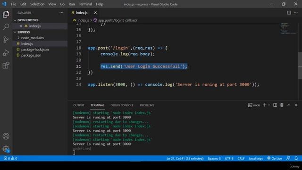The height and width of the screenshot is (170, 302).
Task: Change line ending via CRLF entry
Action: tap(241, 159)
